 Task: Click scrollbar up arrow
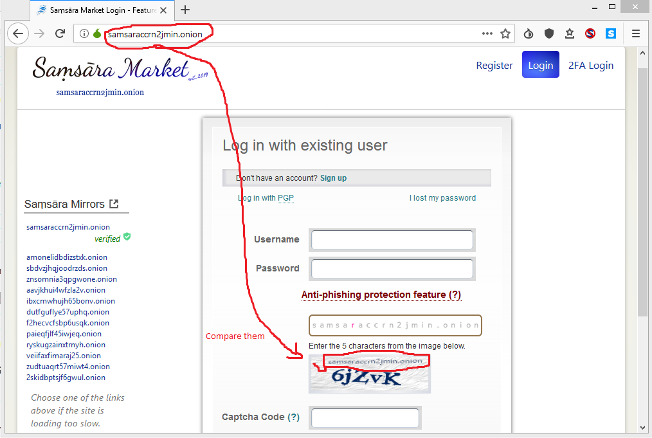[643, 52]
